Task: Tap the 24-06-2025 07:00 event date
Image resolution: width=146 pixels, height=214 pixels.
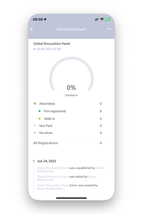Action: tap(49, 49)
